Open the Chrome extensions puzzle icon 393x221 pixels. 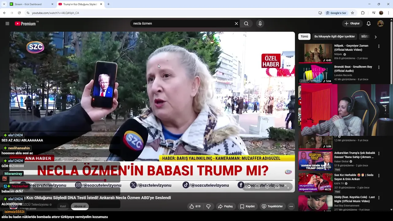coord(363,13)
